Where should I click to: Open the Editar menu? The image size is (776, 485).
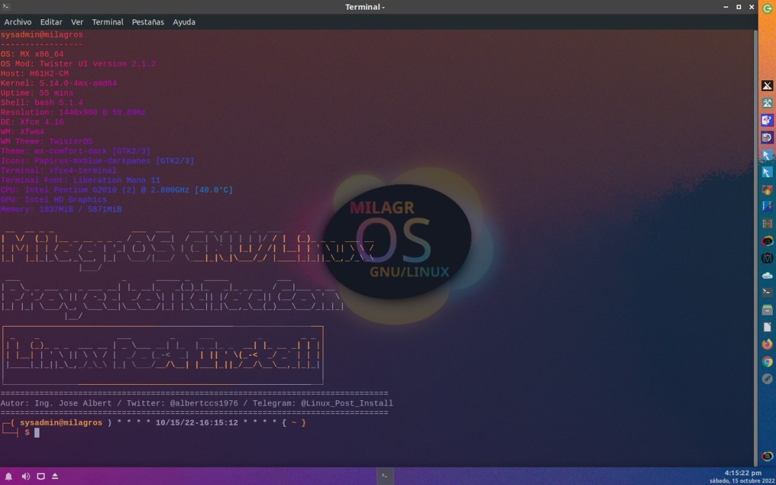tap(51, 22)
